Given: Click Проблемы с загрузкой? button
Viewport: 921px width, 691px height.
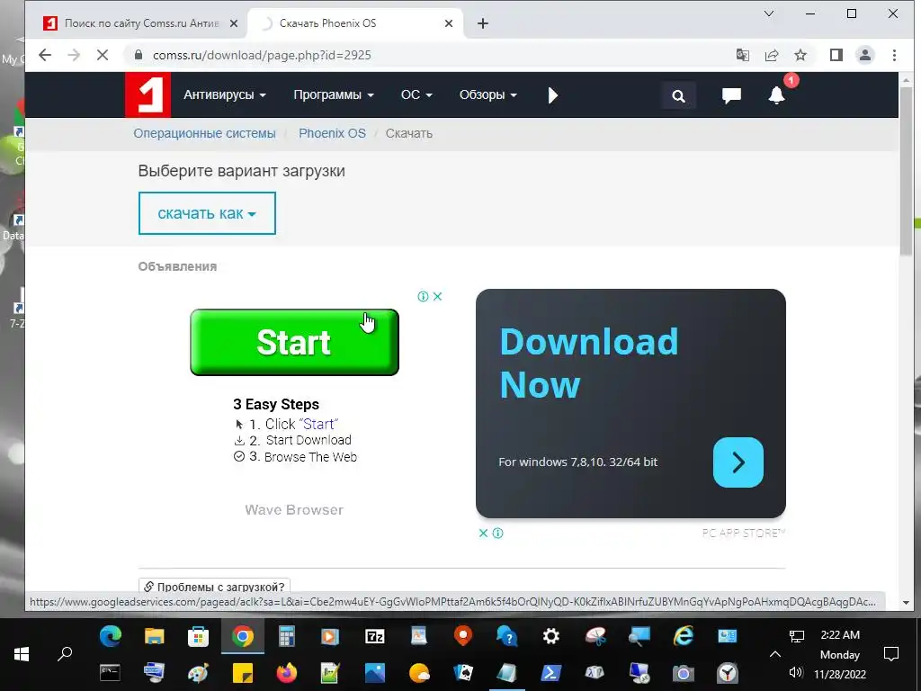Looking at the screenshot, I should (x=214, y=587).
